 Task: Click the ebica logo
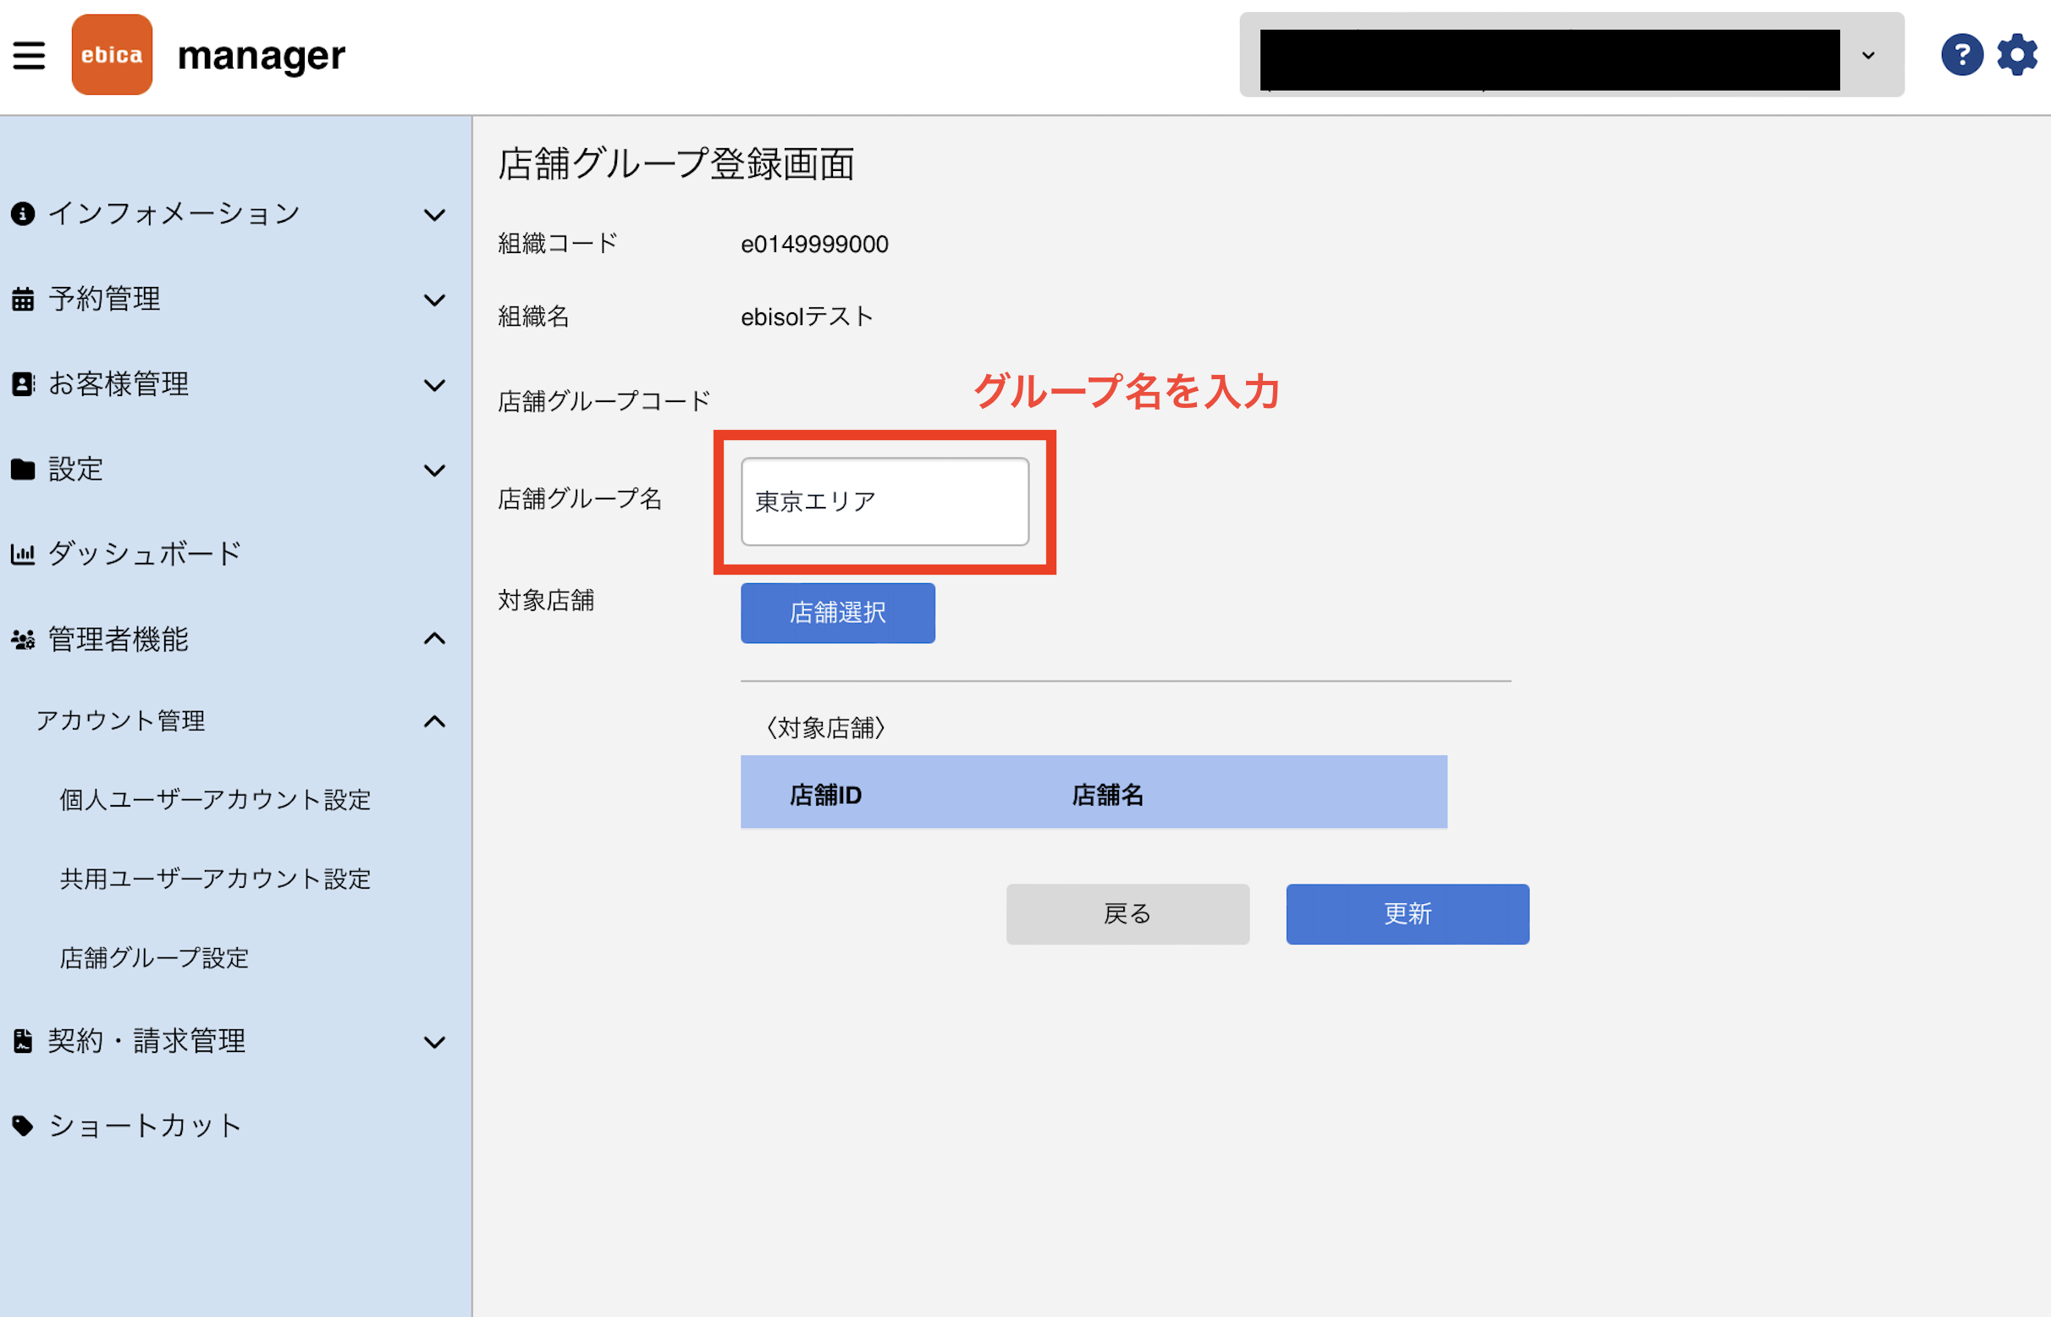coord(112,55)
